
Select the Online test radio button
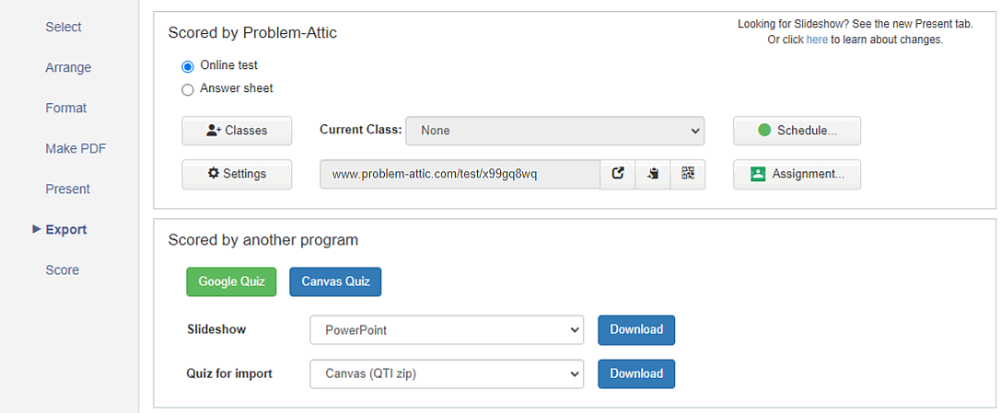[x=188, y=66]
